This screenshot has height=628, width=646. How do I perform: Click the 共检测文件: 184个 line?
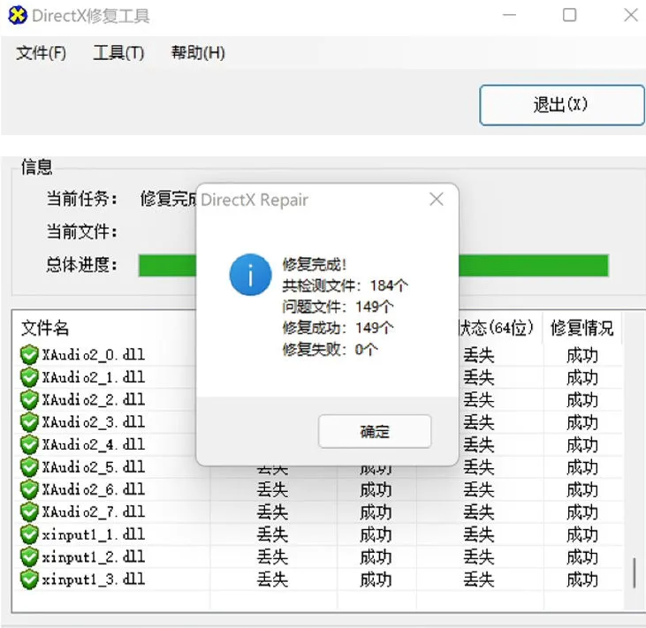pos(346,285)
